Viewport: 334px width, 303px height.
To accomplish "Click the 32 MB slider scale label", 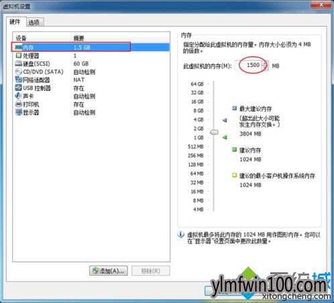I will tap(197, 183).
